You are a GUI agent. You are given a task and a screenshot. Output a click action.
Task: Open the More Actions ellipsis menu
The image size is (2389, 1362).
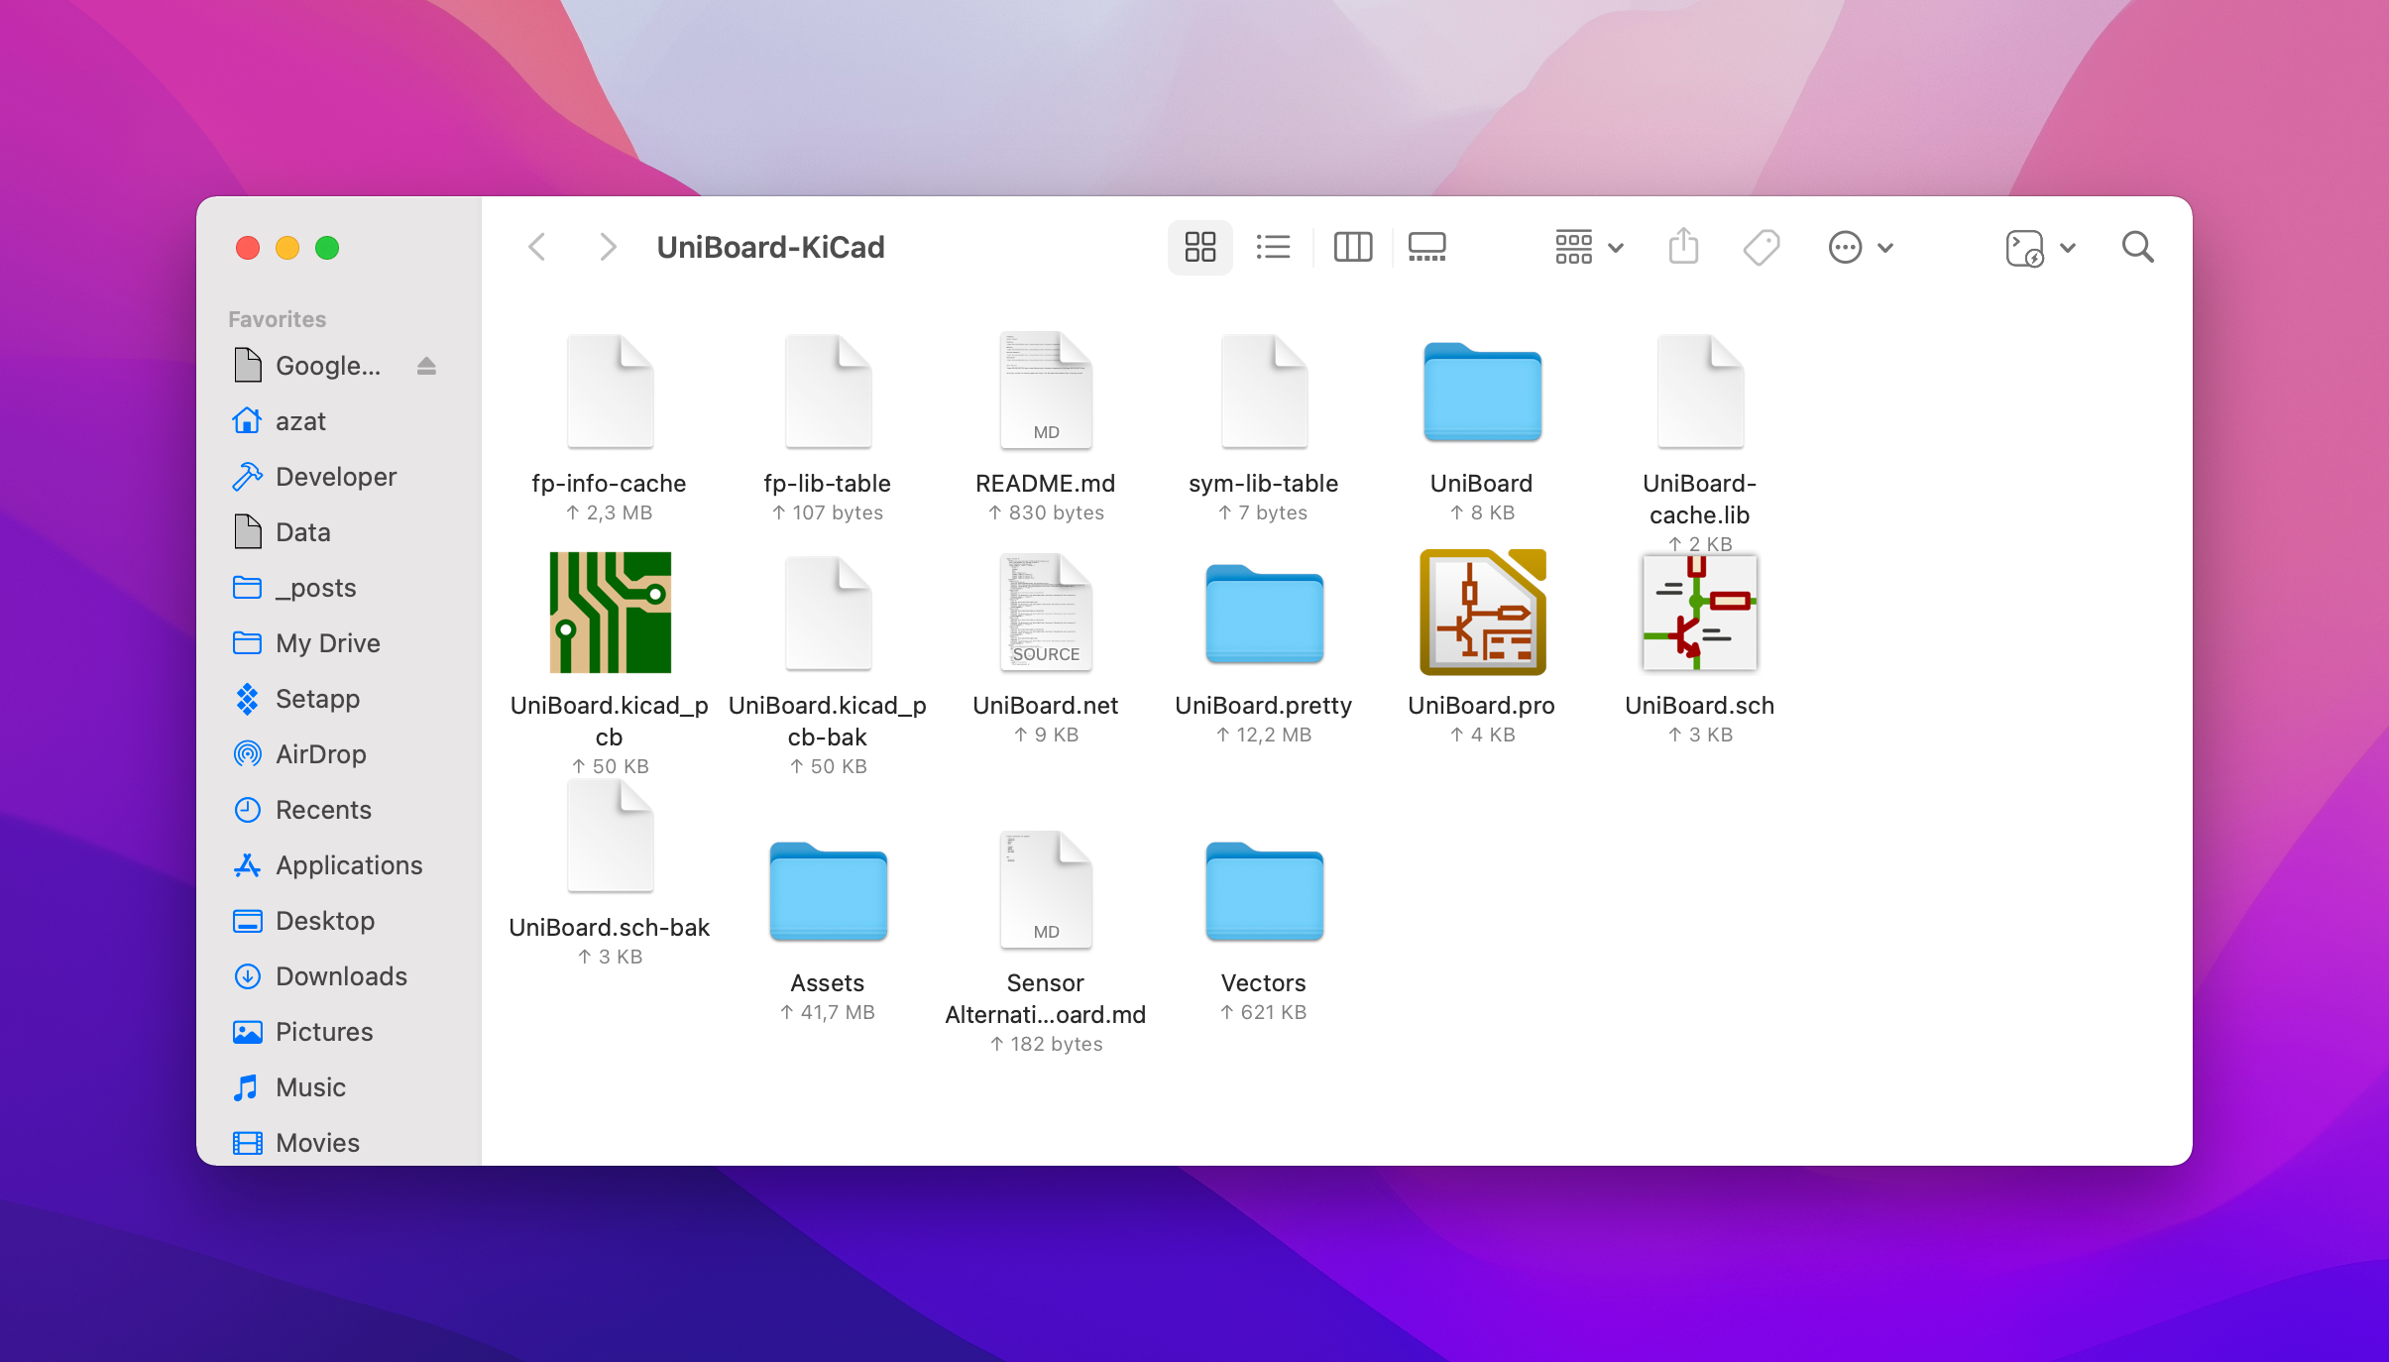(x=1860, y=247)
